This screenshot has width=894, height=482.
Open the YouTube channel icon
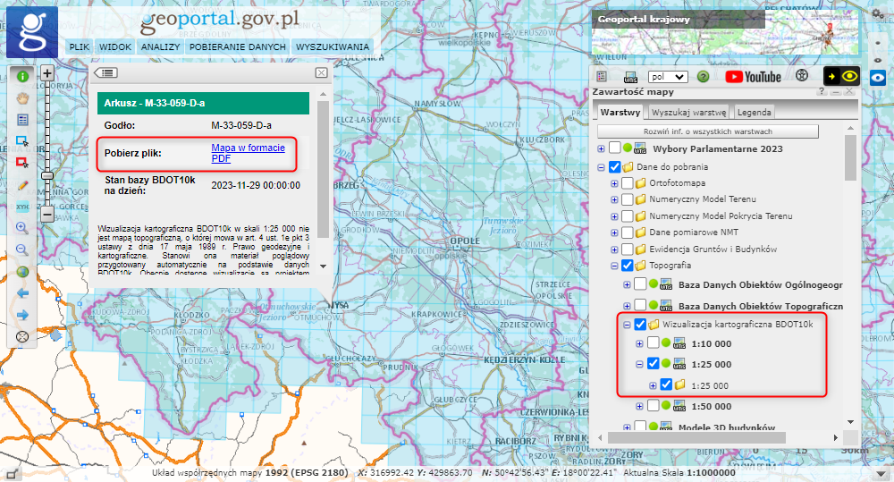click(x=754, y=77)
